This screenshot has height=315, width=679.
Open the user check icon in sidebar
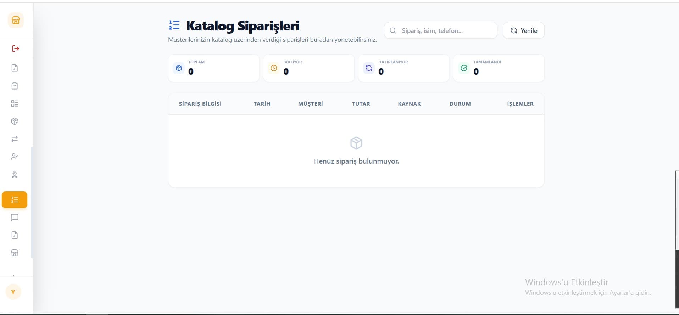(15, 156)
